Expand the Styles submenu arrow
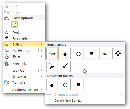The height and width of the screenshot is (109, 130). tap(42, 56)
